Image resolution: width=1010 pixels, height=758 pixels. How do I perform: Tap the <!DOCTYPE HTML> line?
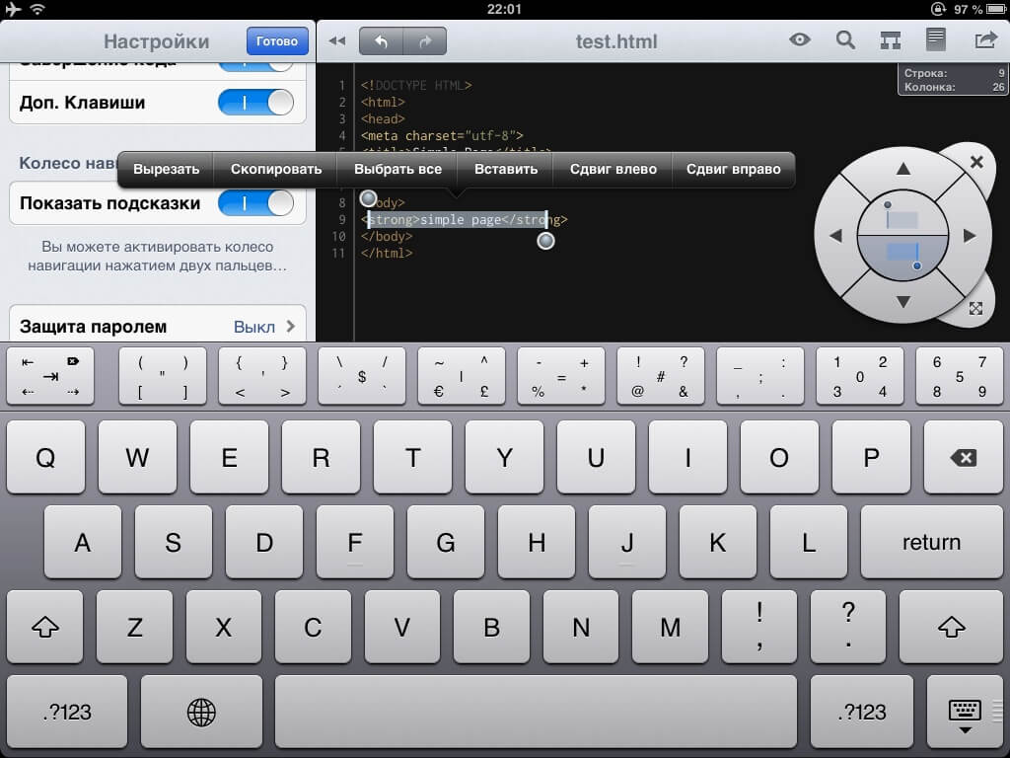(416, 86)
